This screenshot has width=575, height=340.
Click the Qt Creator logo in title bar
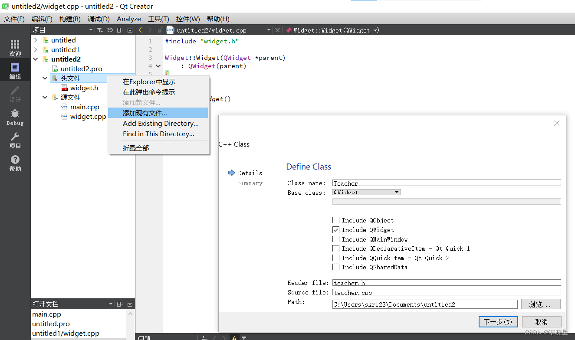pos(6,6)
